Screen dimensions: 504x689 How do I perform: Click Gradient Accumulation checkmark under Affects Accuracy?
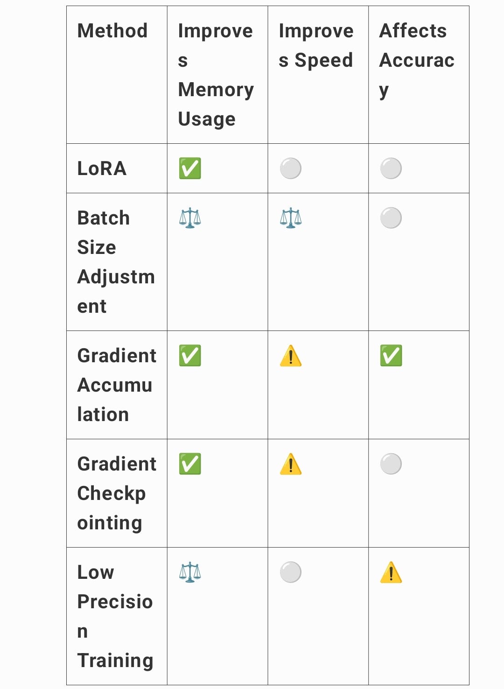pos(391,356)
